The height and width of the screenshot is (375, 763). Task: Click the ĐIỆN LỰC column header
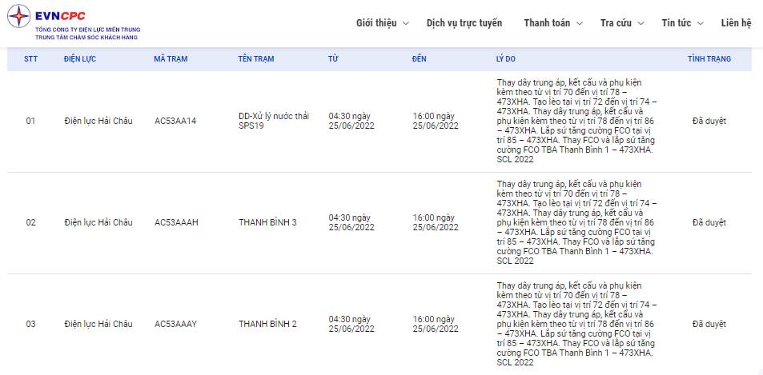[80, 59]
